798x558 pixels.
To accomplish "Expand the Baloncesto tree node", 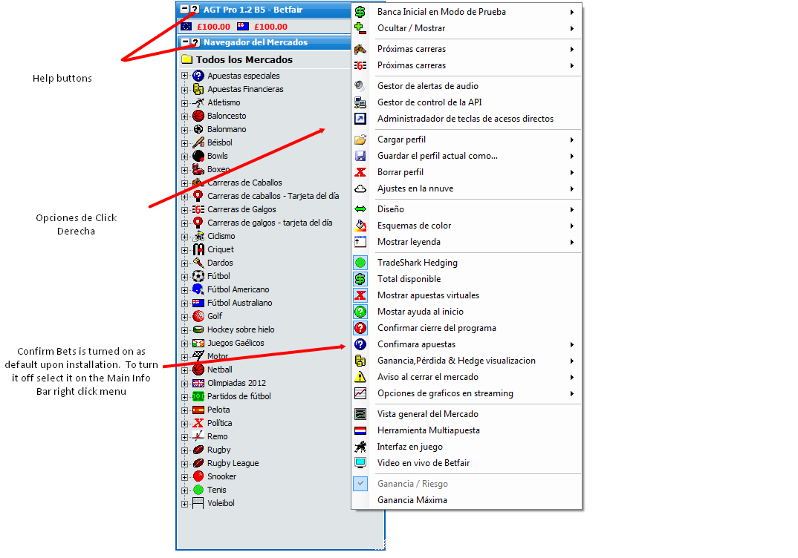I will pos(184,116).
